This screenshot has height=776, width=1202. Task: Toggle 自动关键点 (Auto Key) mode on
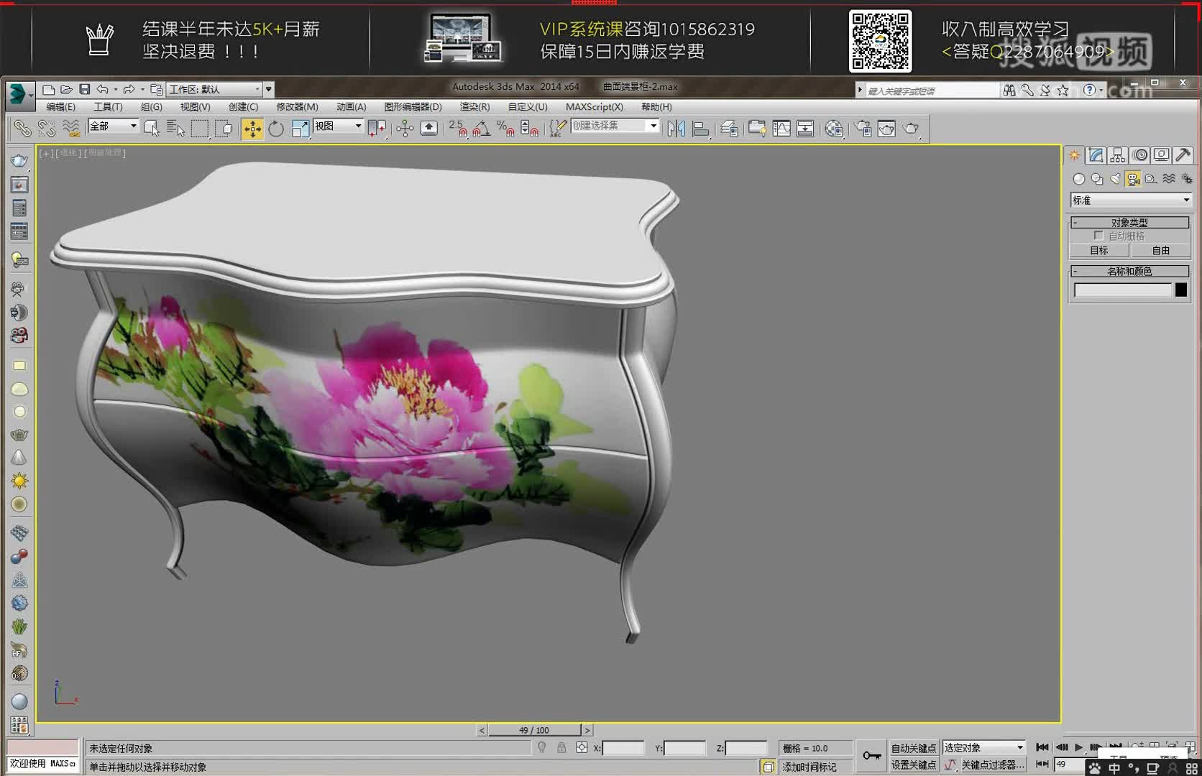tap(914, 747)
